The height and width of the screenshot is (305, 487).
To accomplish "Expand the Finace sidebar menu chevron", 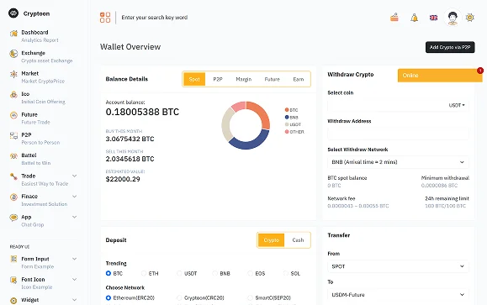I will (x=75, y=196).
